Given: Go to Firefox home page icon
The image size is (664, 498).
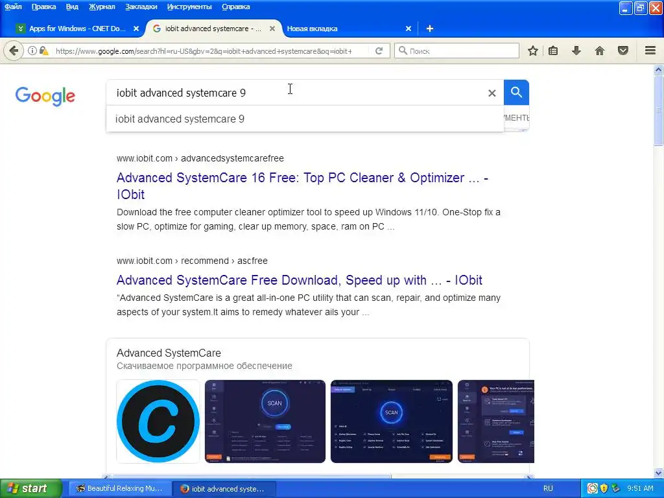Looking at the screenshot, I should click(600, 51).
